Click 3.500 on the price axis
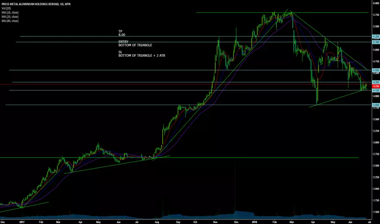The height and width of the screenshot is (224, 380). coord(376,119)
